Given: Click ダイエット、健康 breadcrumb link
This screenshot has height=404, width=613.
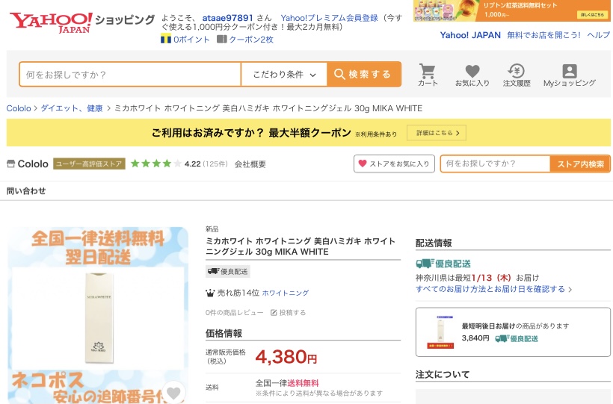Looking at the screenshot, I should (72, 108).
